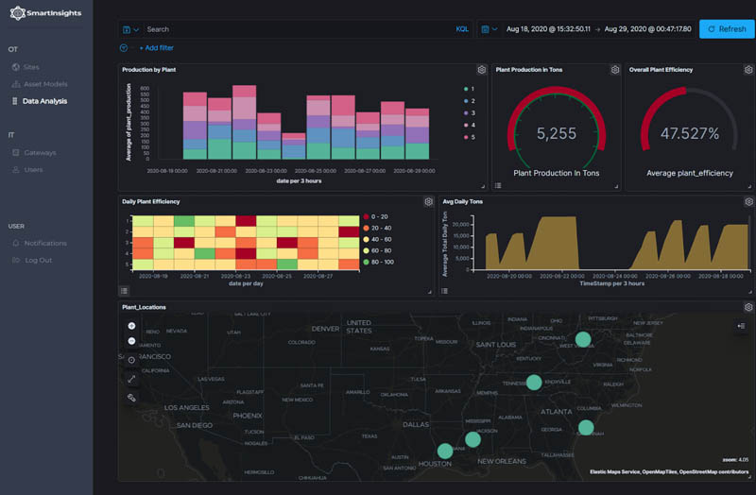Toggle legend series 2 in Production chart
The image size is (756, 495).
tap(469, 101)
